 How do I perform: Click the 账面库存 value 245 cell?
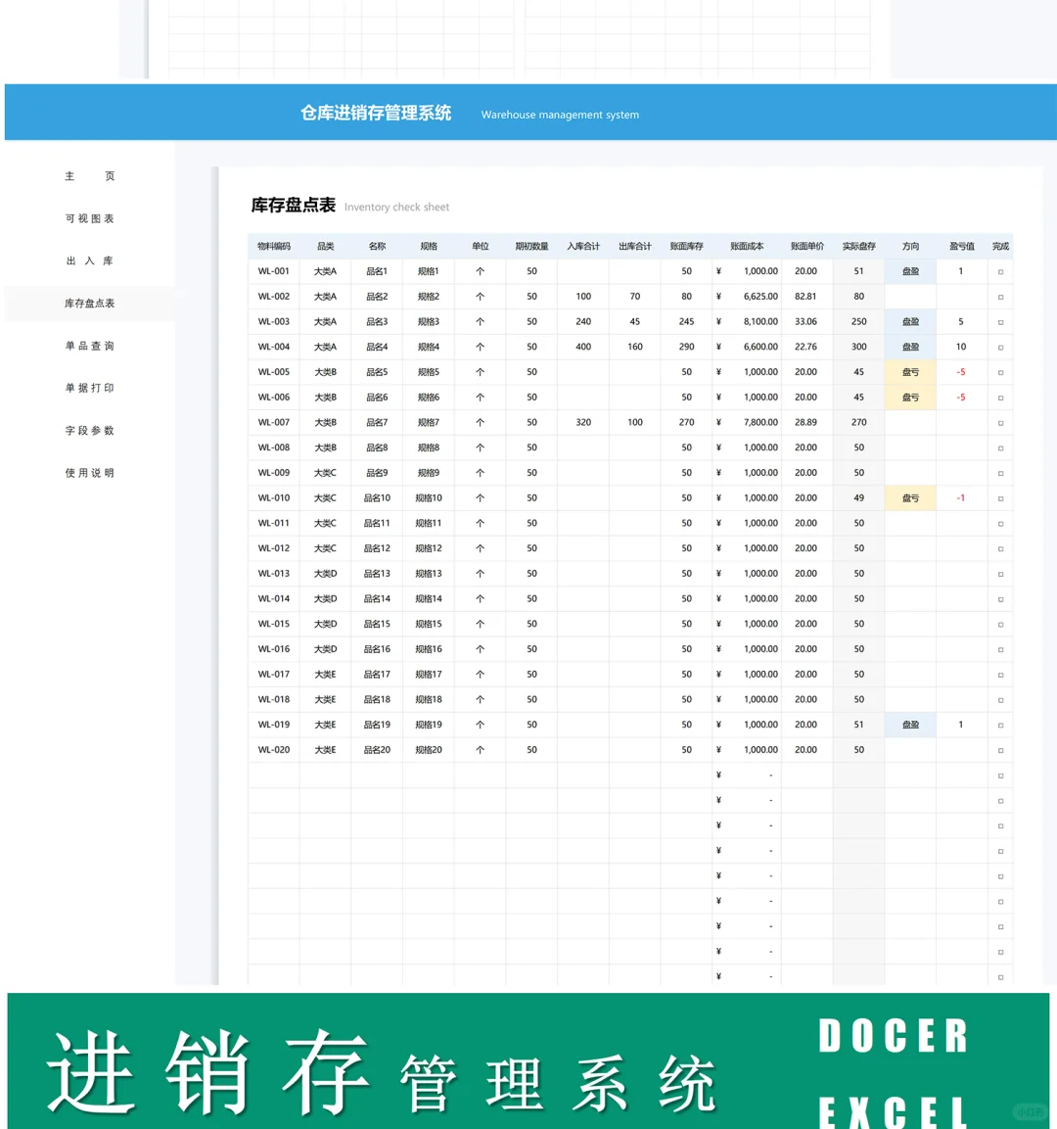(x=686, y=322)
